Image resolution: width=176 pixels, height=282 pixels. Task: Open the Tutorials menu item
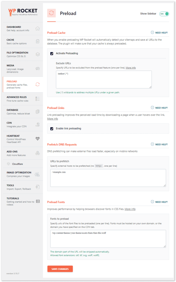tap(23, 201)
